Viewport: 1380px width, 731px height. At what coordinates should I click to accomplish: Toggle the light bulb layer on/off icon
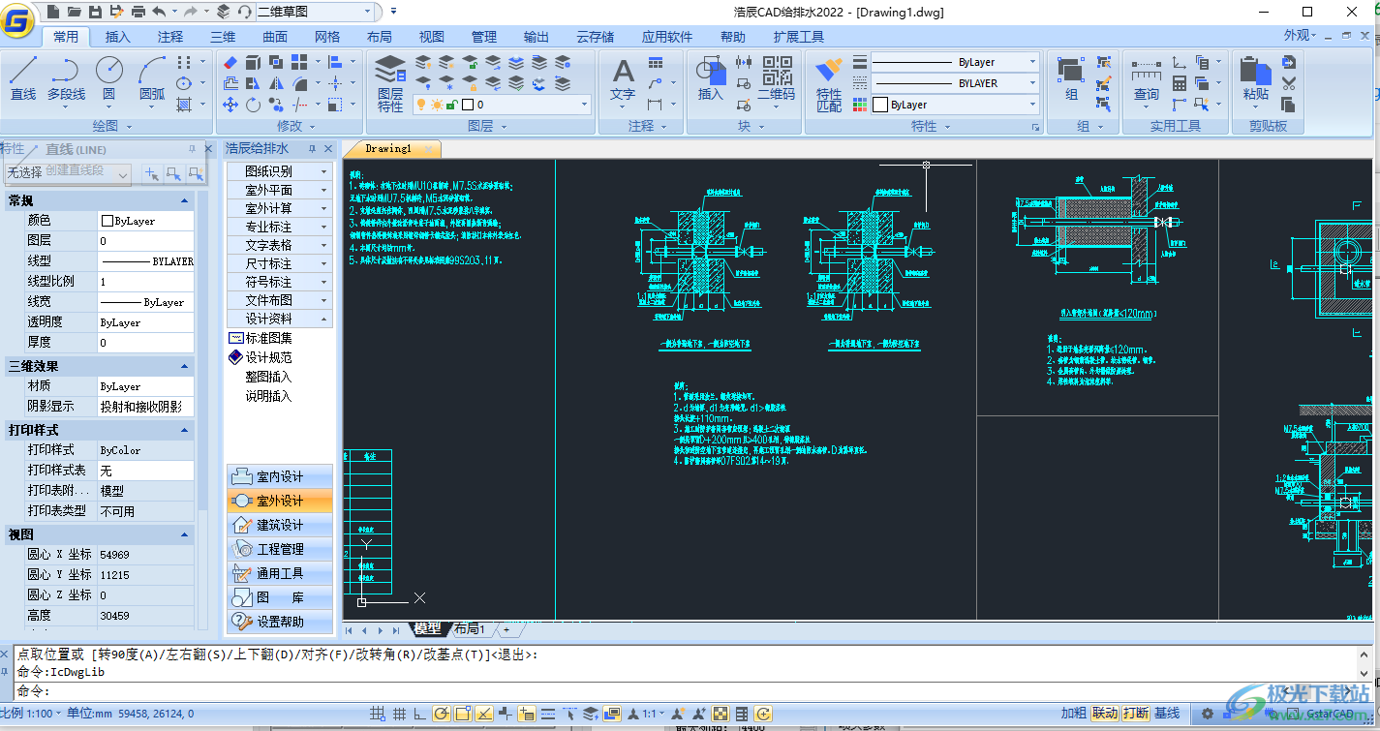[x=422, y=105]
